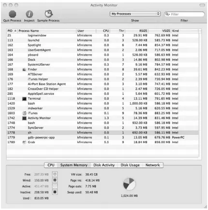This screenshot has width=208, height=210.
Task: Select the ATSServer process row
Action: (103, 75)
